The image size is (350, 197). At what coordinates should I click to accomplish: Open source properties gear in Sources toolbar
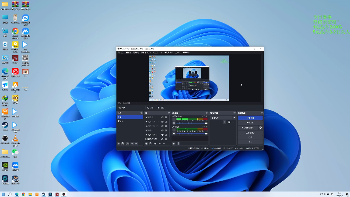click(x=155, y=144)
